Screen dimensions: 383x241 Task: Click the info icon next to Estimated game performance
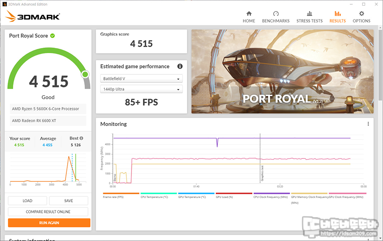pyautogui.click(x=180, y=66)
